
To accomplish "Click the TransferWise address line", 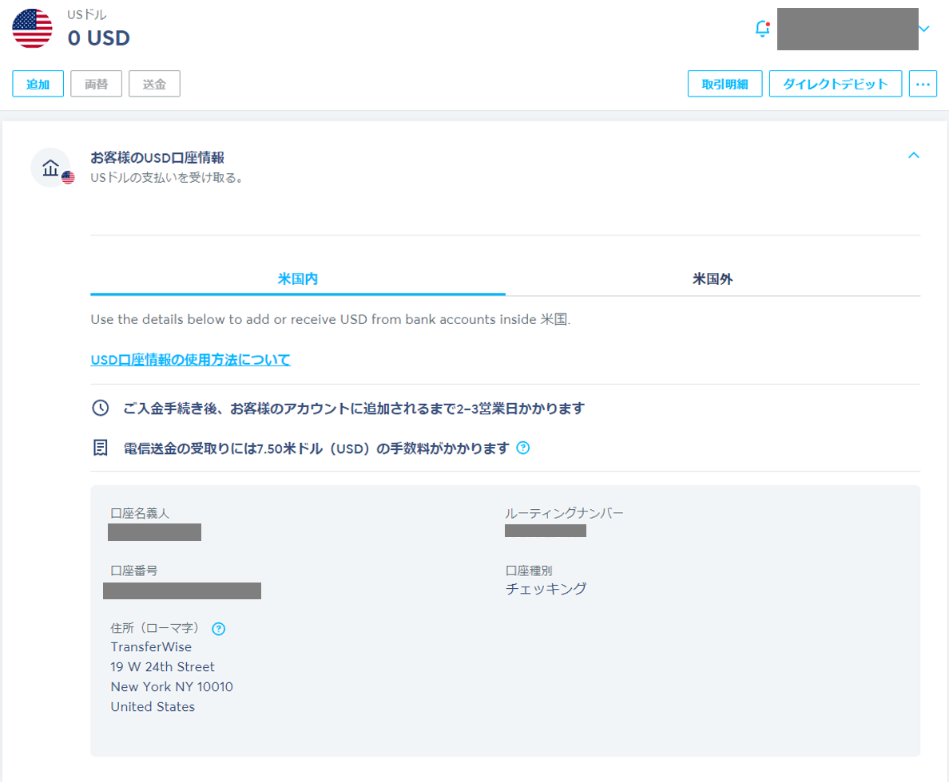I will point(151,647).
